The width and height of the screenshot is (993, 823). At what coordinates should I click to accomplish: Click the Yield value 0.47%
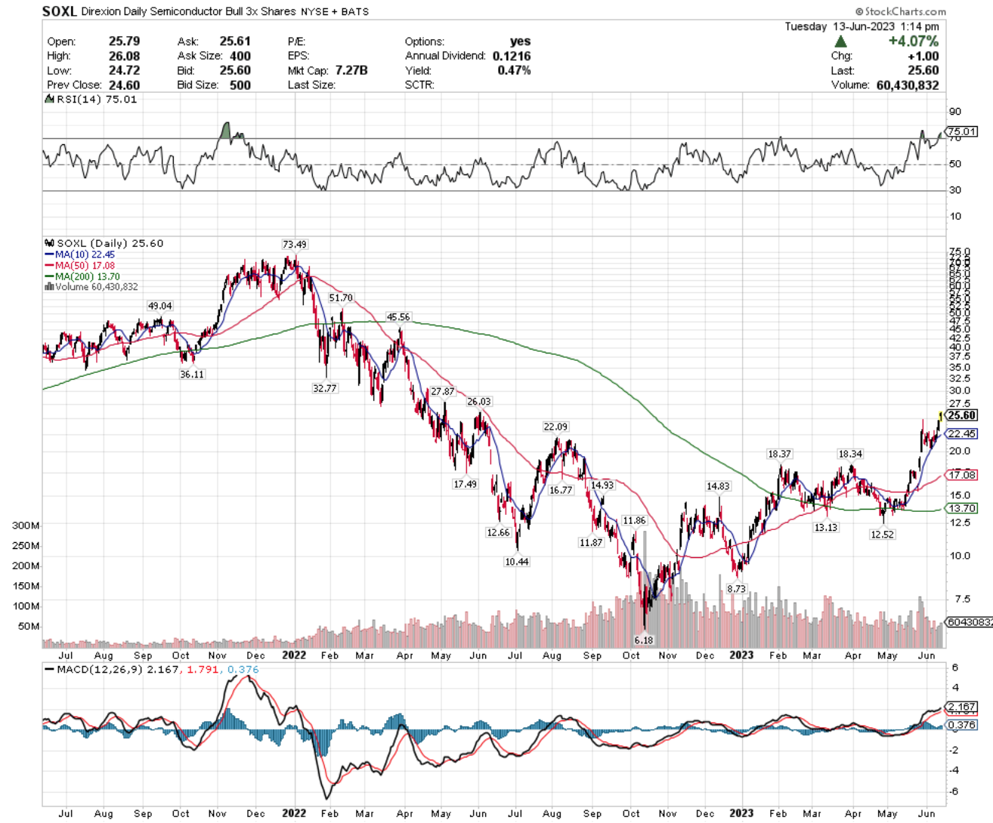click(x=514, y=70)
